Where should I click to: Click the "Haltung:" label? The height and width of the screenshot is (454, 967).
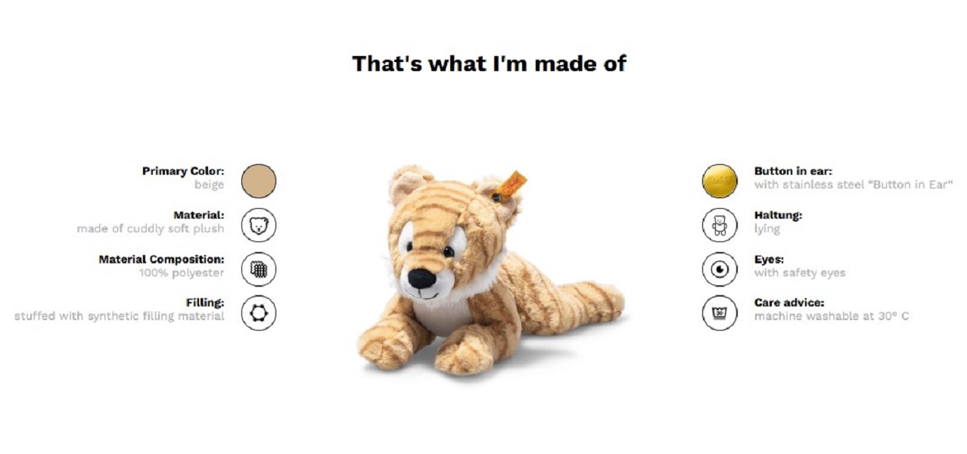(x=778, y=216)
